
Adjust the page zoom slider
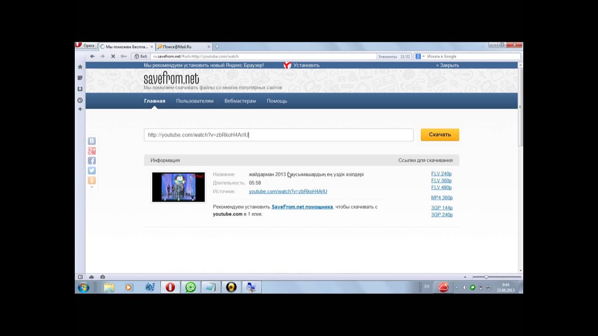(496, 277)
